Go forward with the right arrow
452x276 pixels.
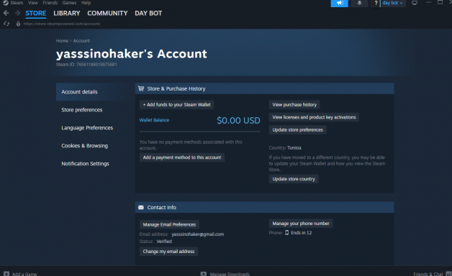17,13
